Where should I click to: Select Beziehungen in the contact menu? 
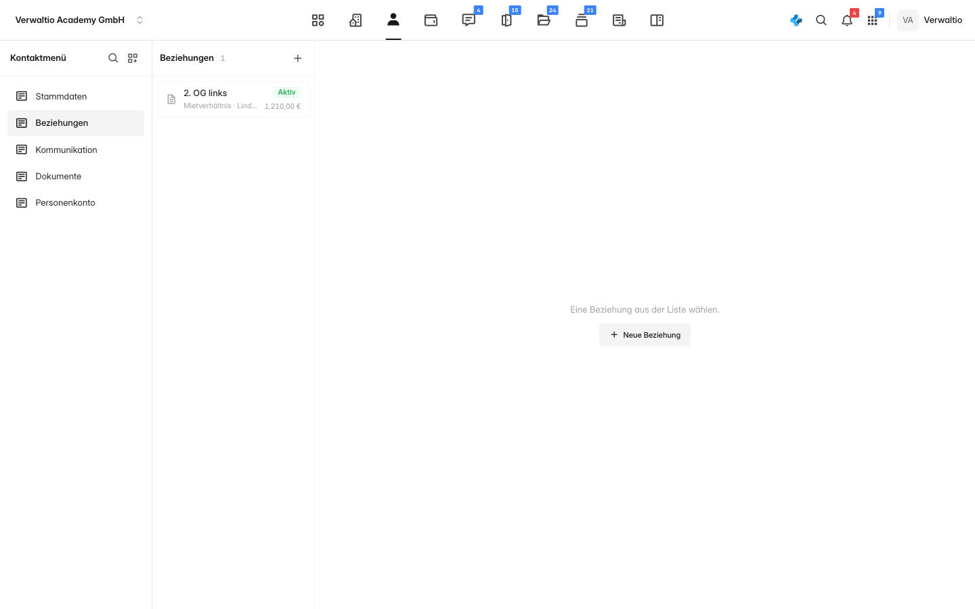coord(76,123)
